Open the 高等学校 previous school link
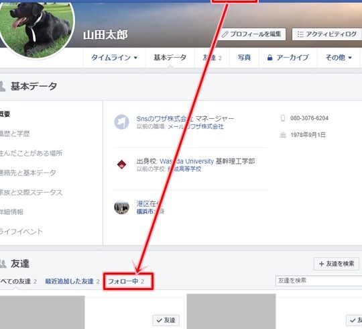 [x=184, y=169]
